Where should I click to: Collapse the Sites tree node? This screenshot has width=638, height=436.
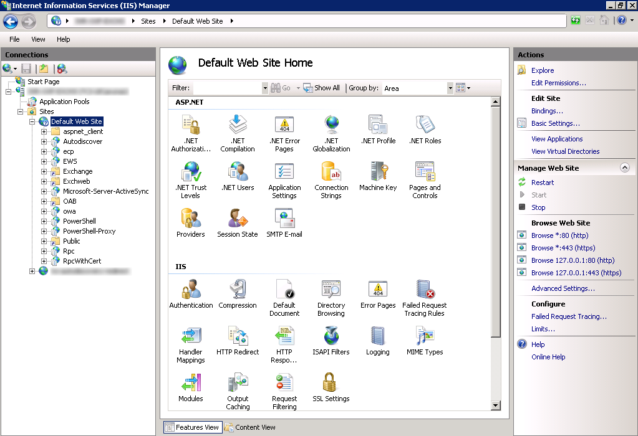[20, 111]
